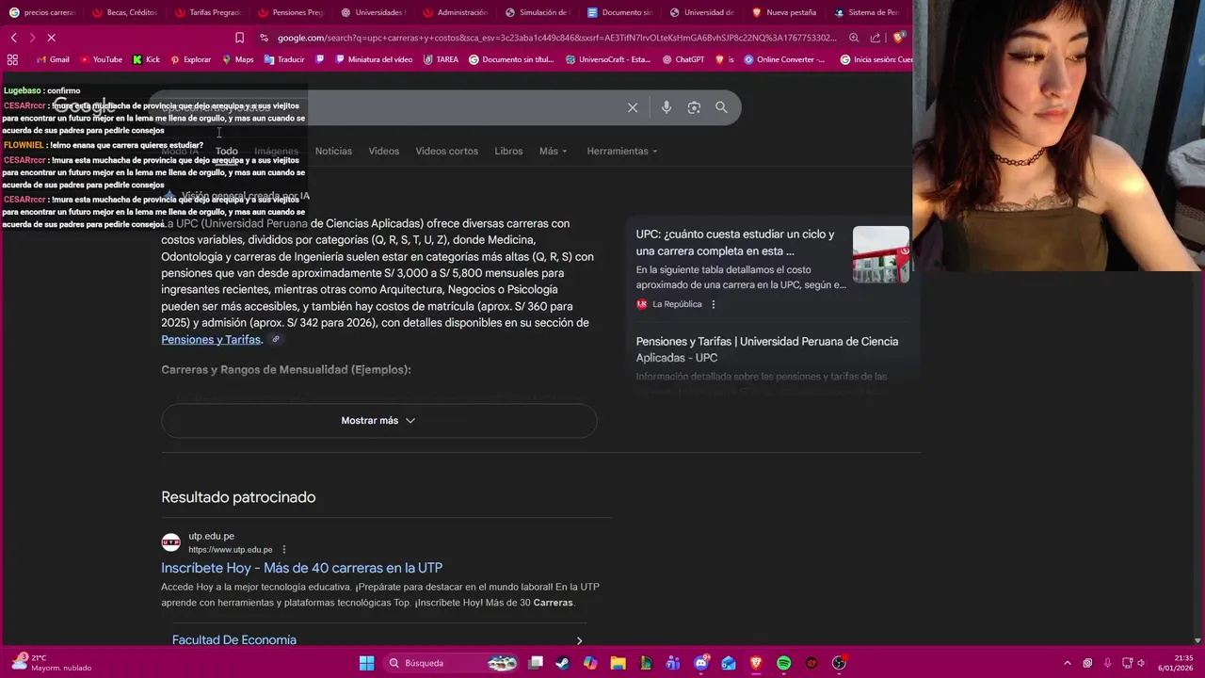Open the YouTube bookmark
The width and height of the screenshot is (1205, 678).
101,59
